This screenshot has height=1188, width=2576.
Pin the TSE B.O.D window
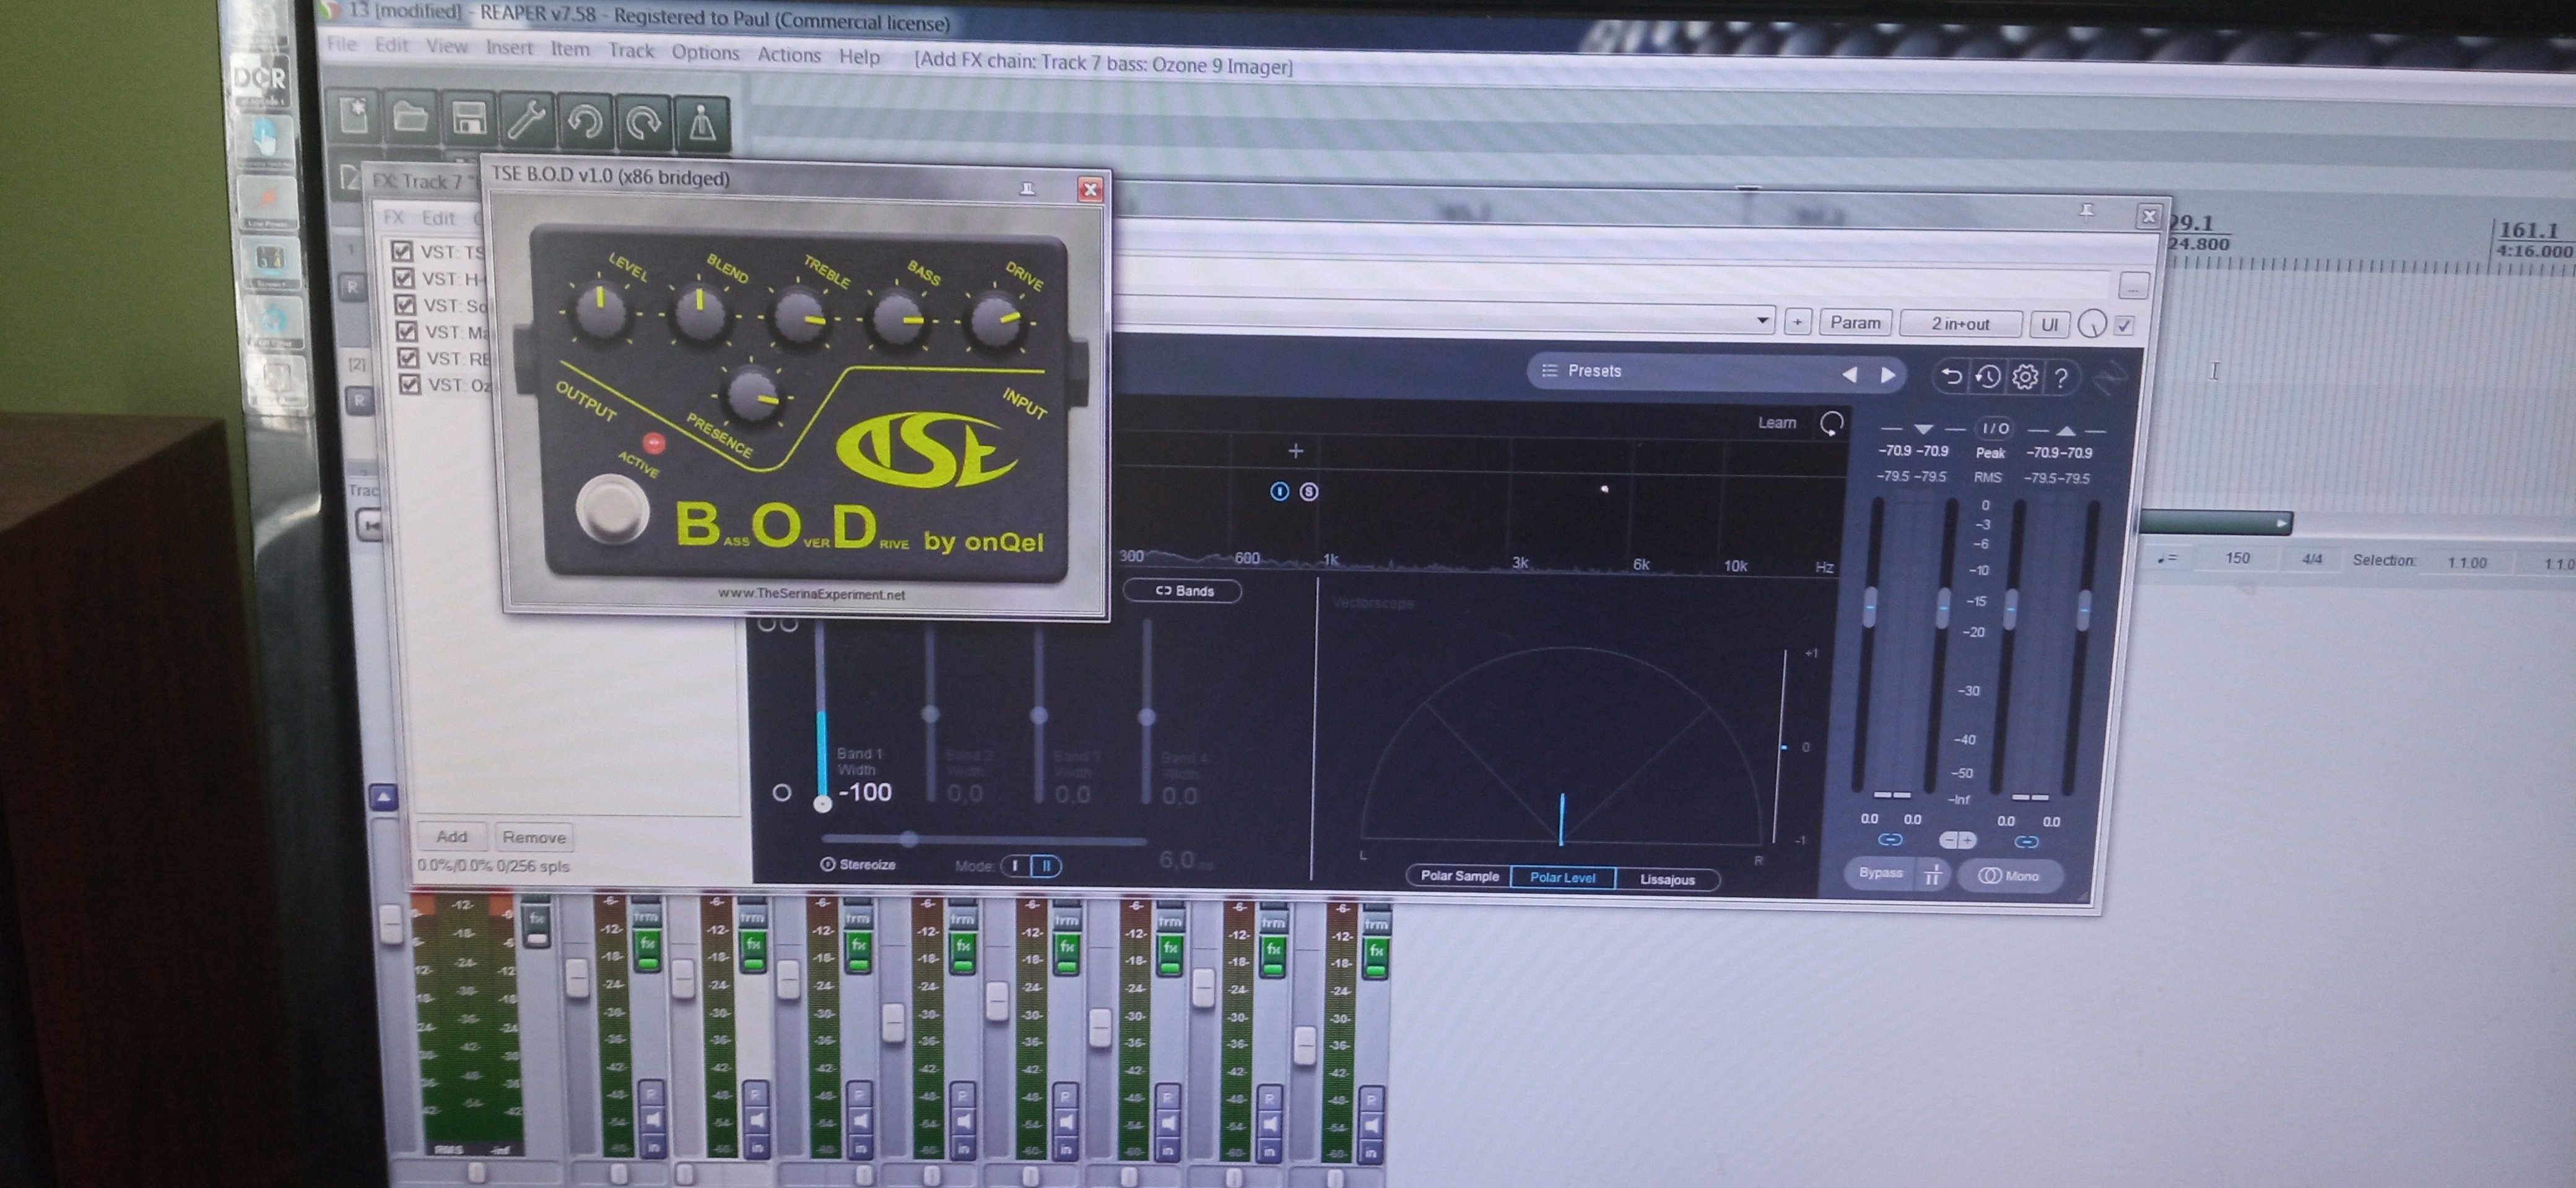(1027, 188)
